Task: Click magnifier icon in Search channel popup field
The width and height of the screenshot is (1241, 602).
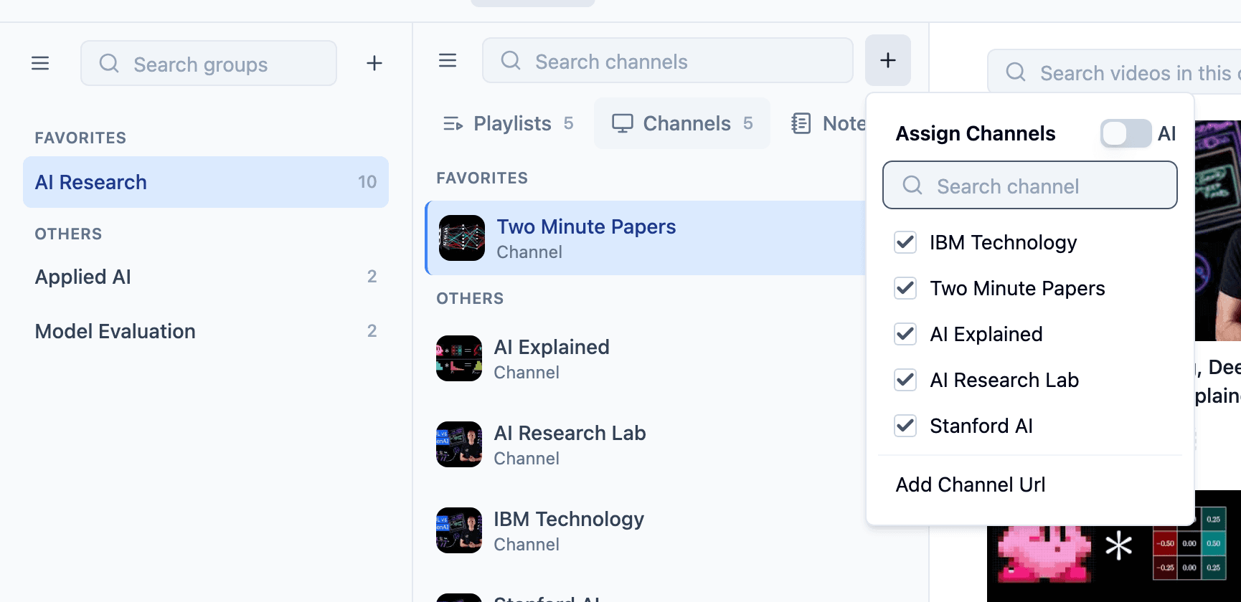Action: point(912,185)
